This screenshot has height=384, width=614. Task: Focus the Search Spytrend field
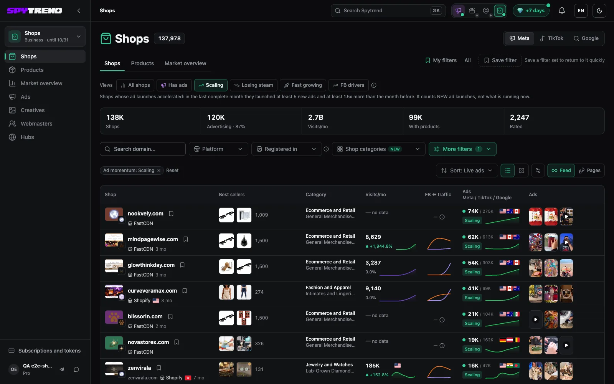tap(388, 11)
